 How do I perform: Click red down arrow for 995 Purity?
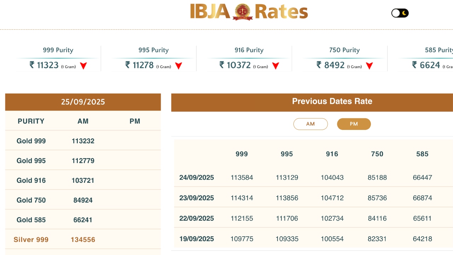tap(179, 66)
